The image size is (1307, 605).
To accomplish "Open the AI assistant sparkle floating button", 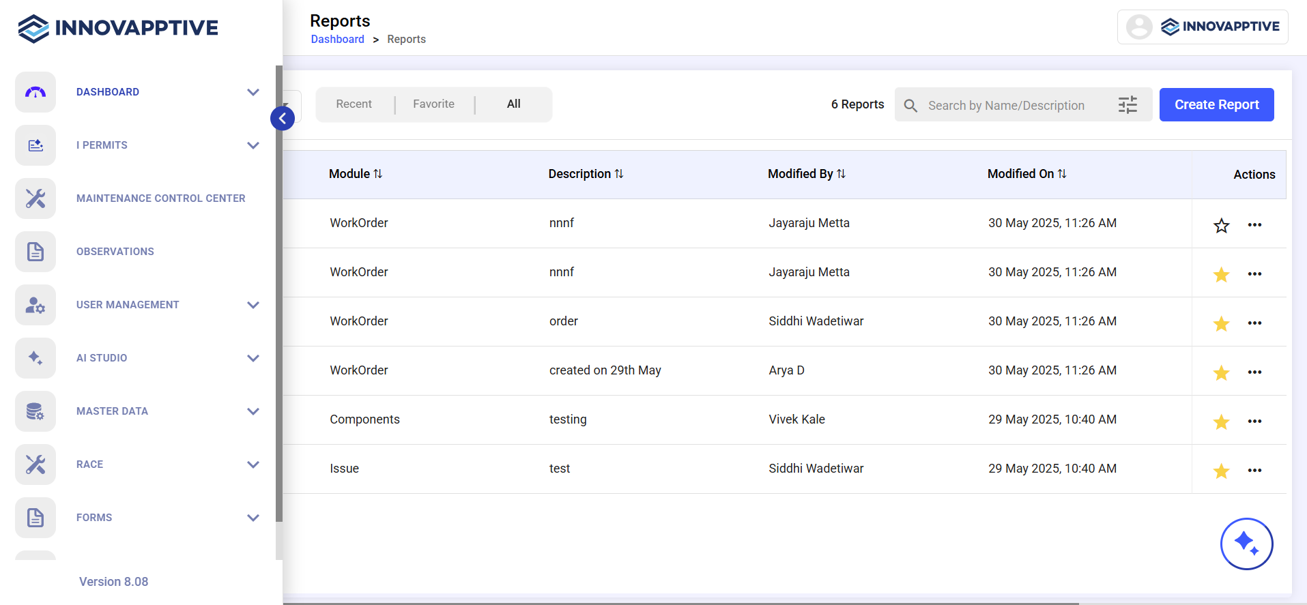I will click(x=1246, y=544).
